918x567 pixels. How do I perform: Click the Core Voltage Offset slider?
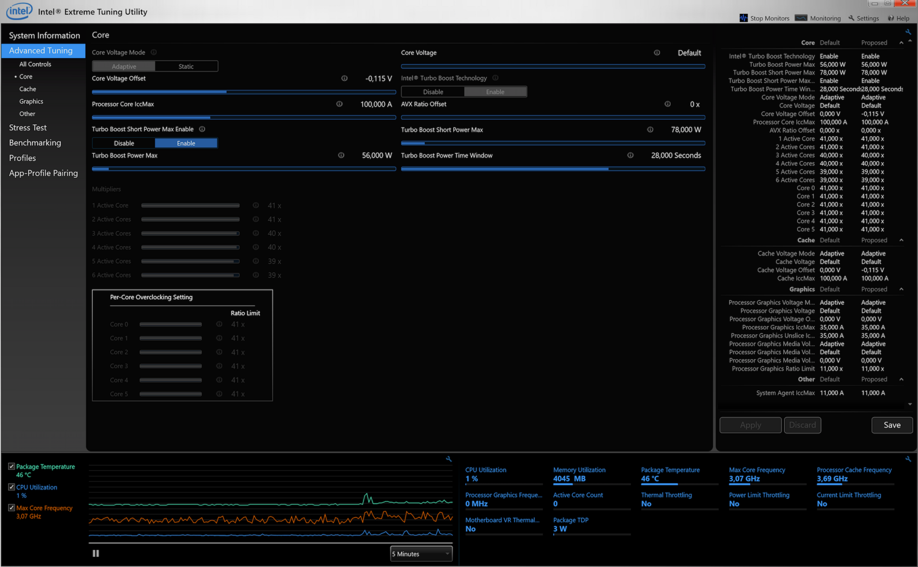[x=244, y=92]
